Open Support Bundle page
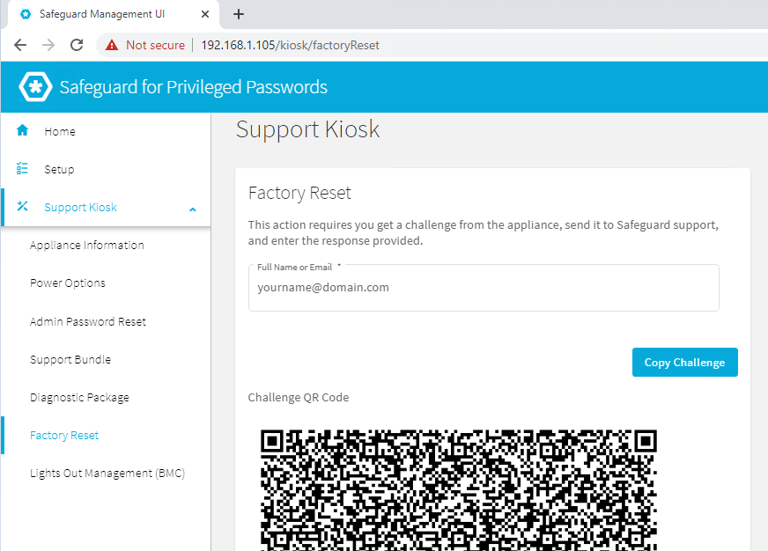This screenshot has height=551, width=768. 70,360
